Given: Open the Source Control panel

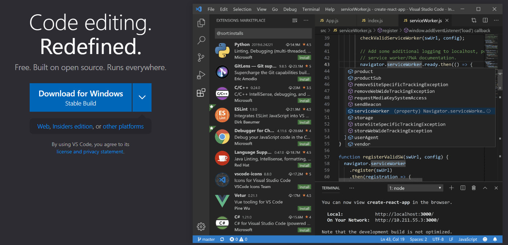Looking at the screenshot, I should [201, 57].
